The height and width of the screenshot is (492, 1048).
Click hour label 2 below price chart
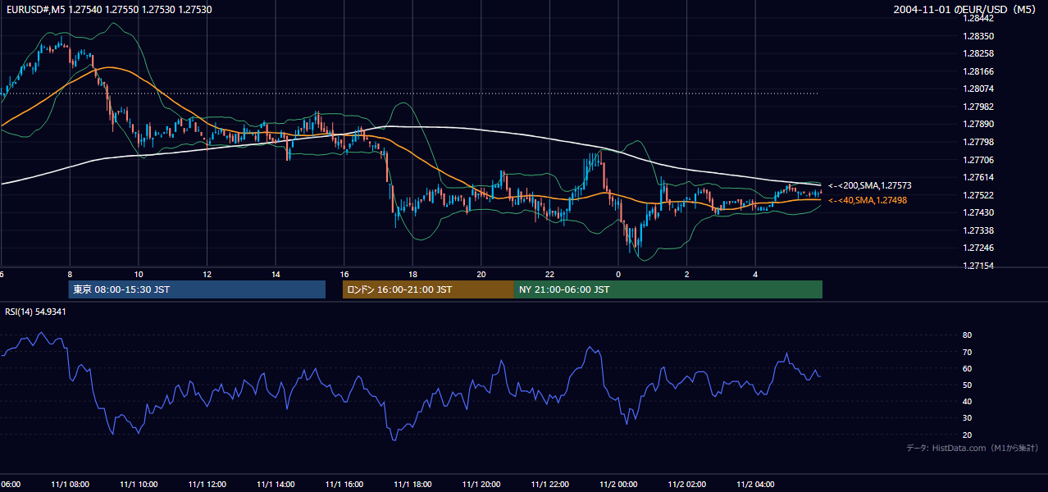(x=686, y=275)
